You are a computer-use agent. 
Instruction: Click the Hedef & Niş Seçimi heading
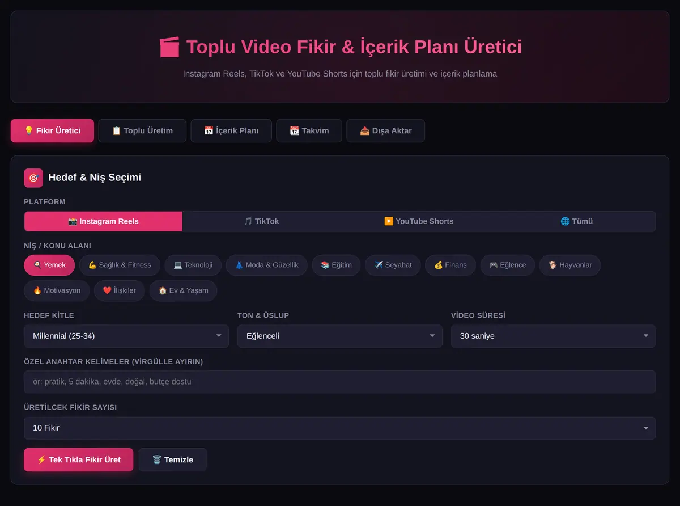95,178
